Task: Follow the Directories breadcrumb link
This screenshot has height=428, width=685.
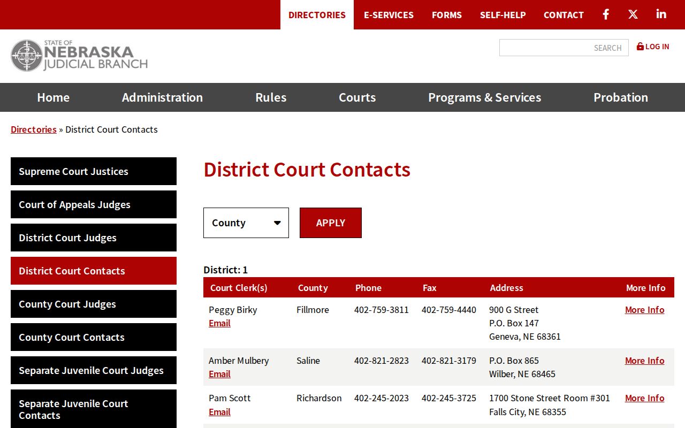Action: (34, 129)
